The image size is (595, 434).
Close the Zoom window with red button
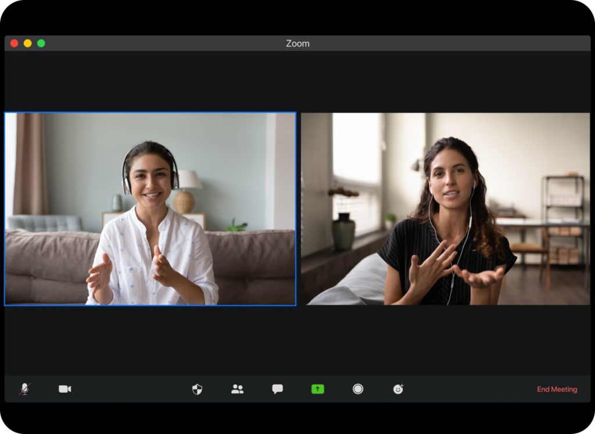(15, 44)
